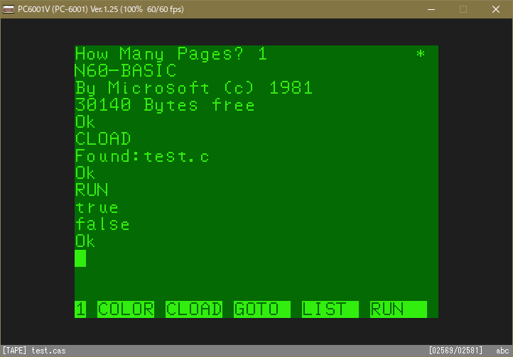Click the 'N60-BASIC' text line
Viewport: 513px width, 357px height.
pos(126,70)
